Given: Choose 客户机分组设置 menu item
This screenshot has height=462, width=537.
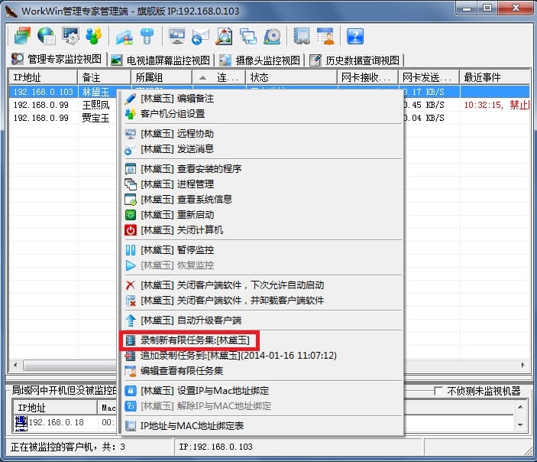Looking at the screenshot, I should [260, 114].
